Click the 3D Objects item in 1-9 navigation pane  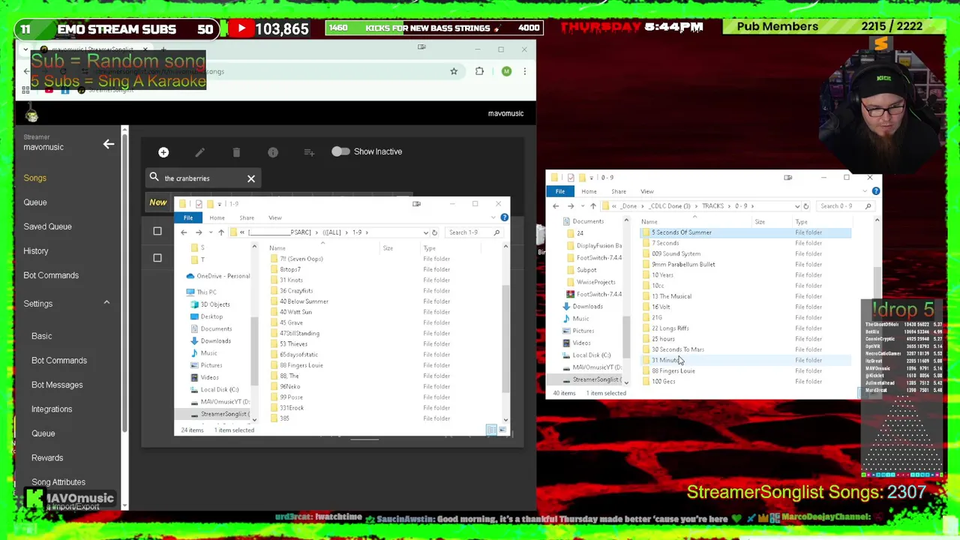click(x=214, y=304)
